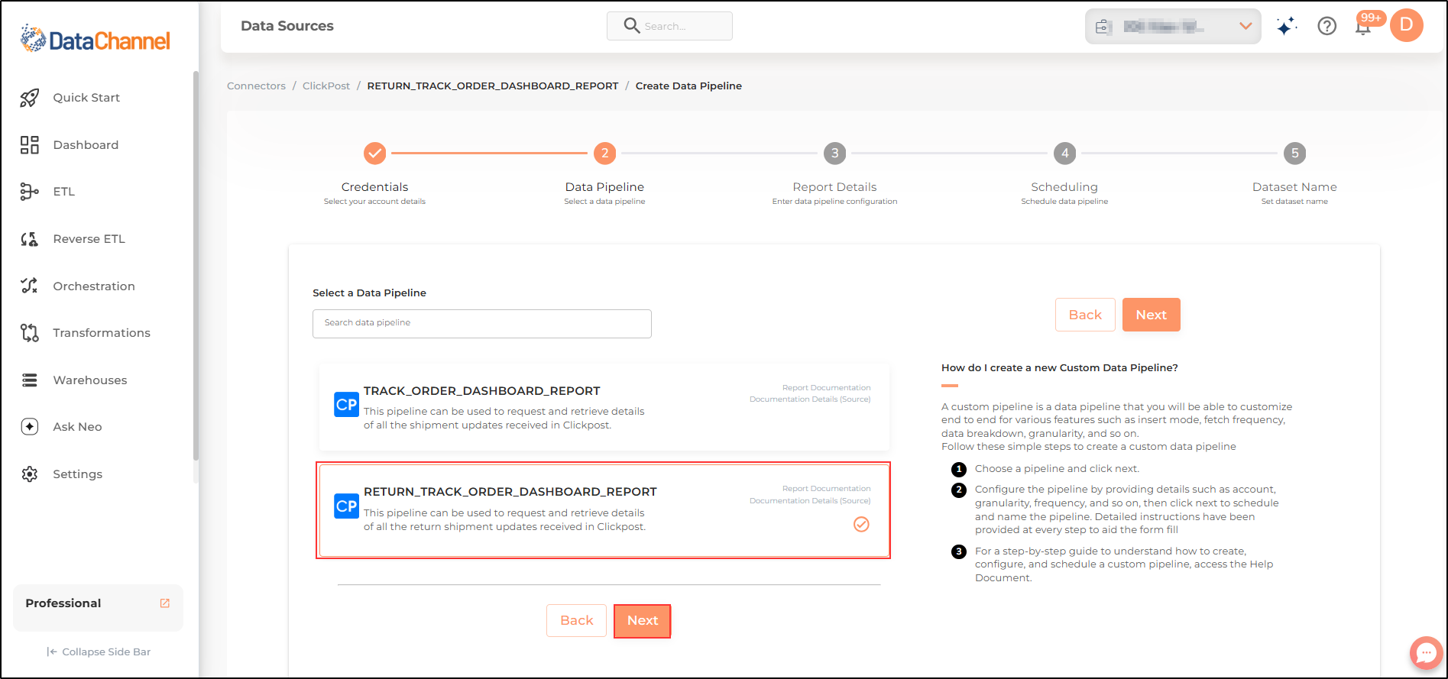Click the workspace briefcase icon
The width and height of the screenshot is (1448, 679).
tap(1103, 27)
